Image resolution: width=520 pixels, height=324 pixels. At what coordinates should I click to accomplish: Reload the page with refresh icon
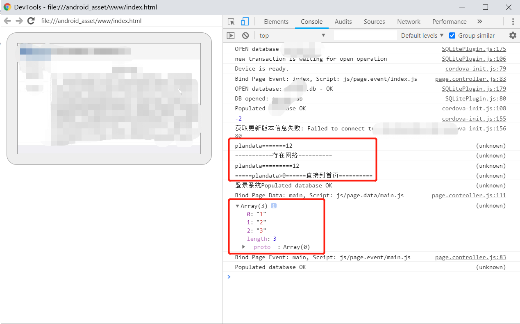tap(31, 21)
